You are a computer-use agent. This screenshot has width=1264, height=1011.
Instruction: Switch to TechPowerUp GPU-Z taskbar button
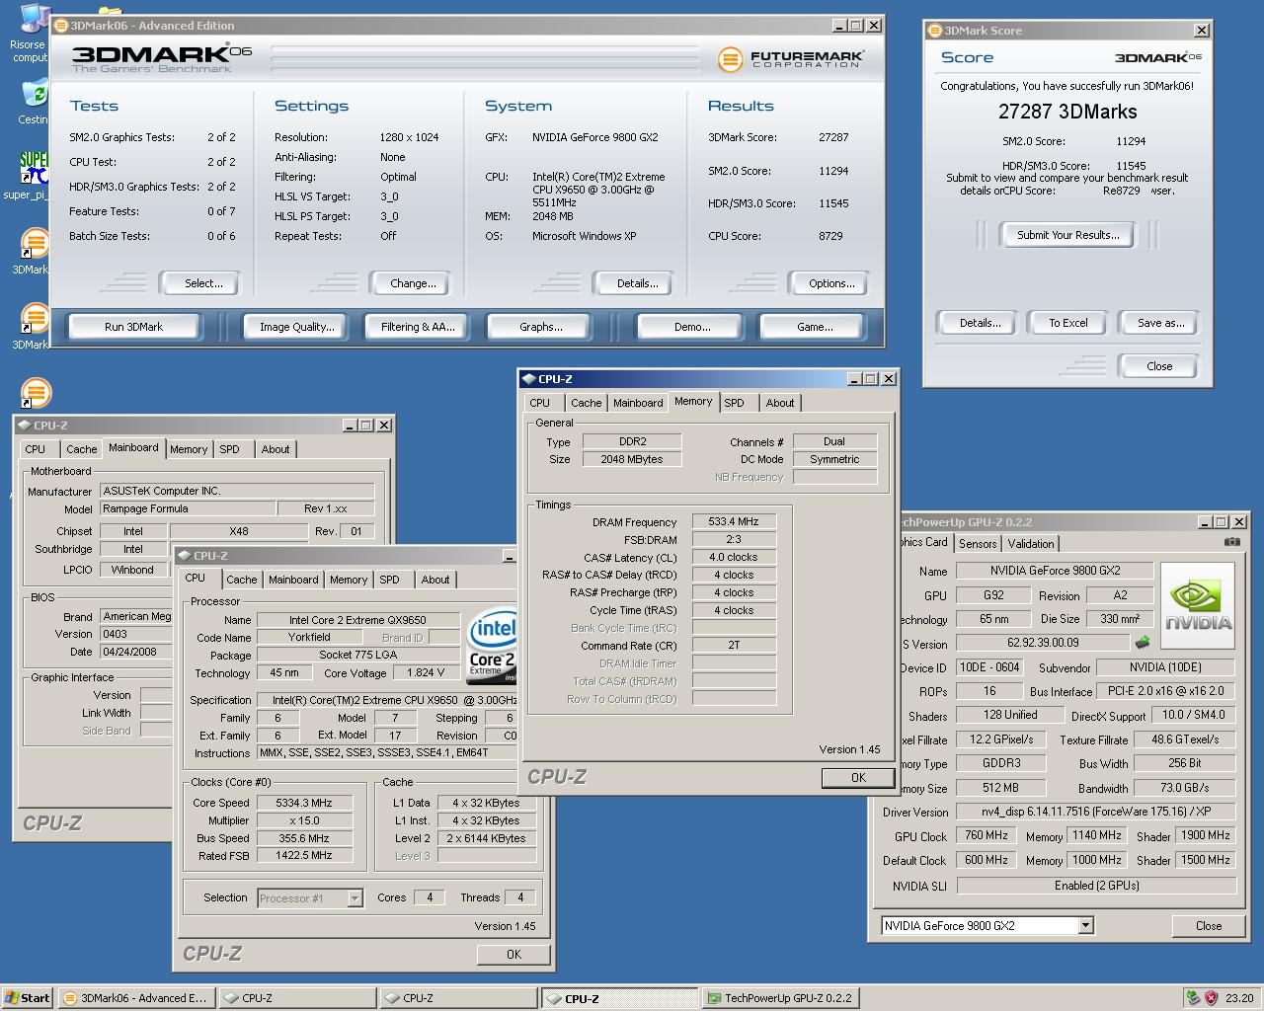(780, 998)
